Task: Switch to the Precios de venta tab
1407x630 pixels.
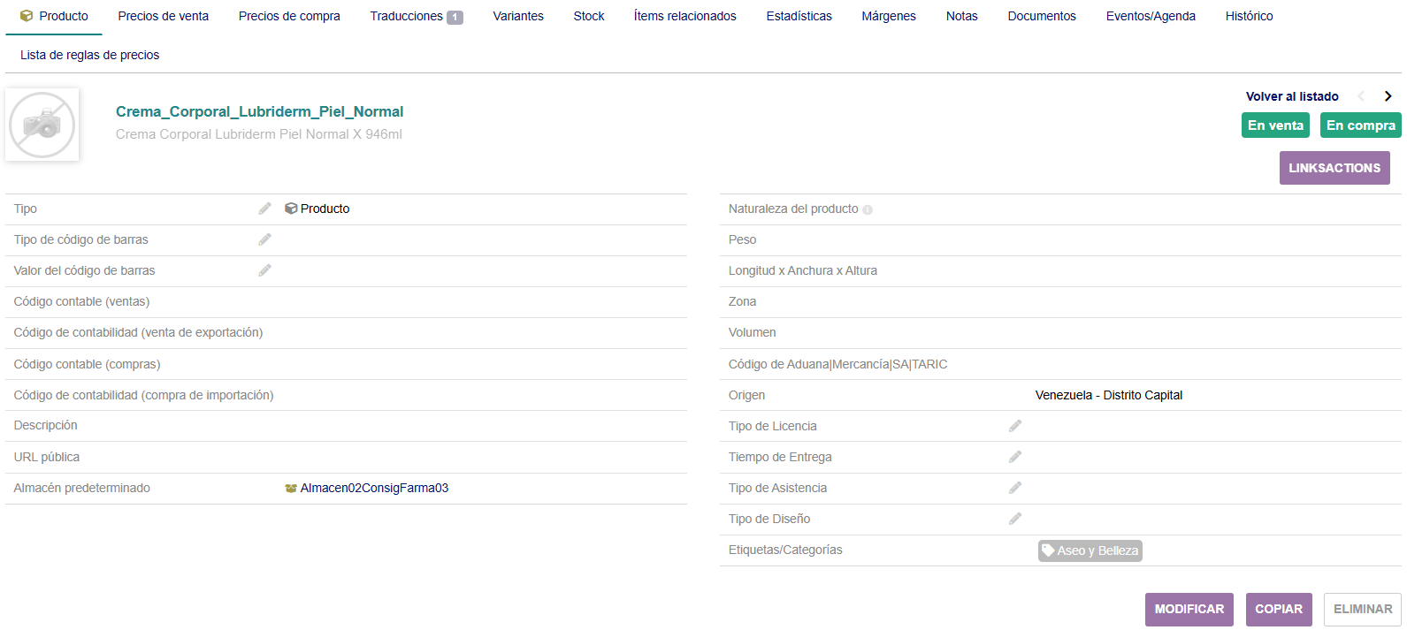Action: (x=164, y=16)
